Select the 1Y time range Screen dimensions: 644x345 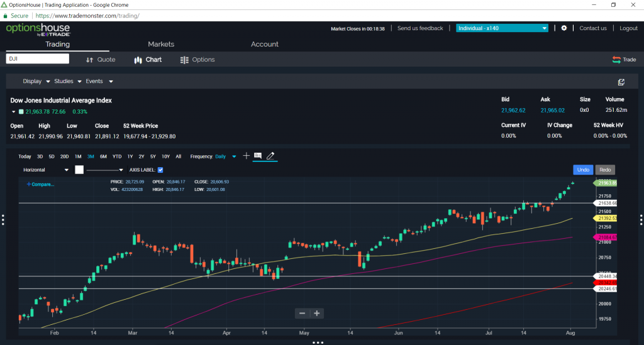click(130, 156)
